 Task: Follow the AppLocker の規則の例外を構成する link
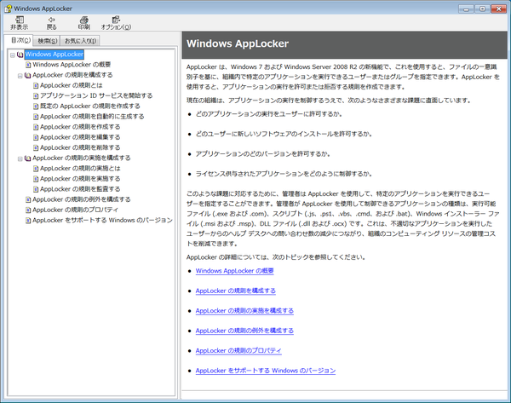coord(244,331)
